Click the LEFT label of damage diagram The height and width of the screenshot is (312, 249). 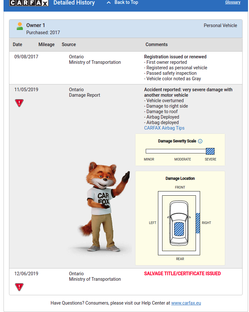152,223
